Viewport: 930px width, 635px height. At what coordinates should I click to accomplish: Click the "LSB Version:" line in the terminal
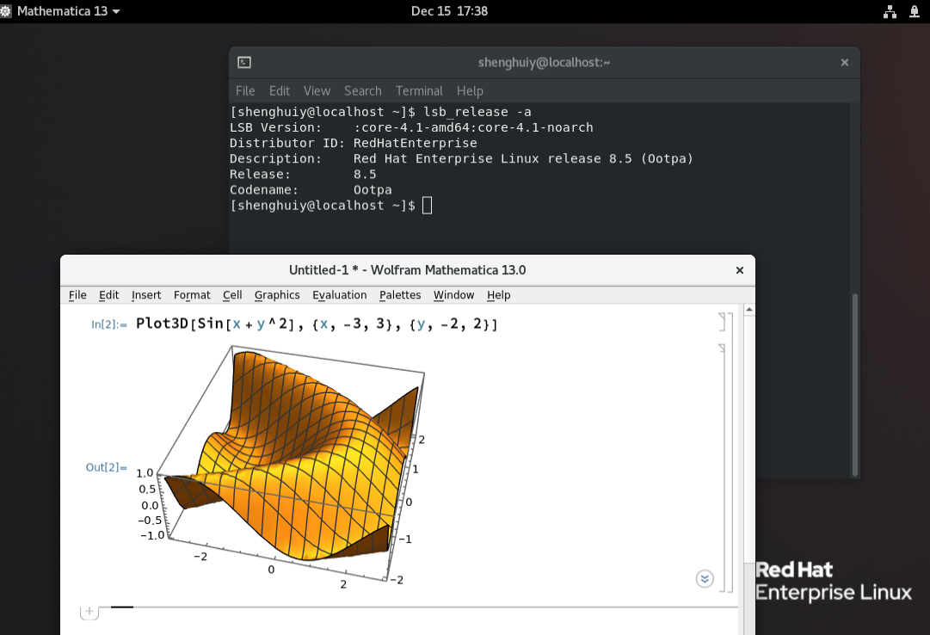click(411, 127)
